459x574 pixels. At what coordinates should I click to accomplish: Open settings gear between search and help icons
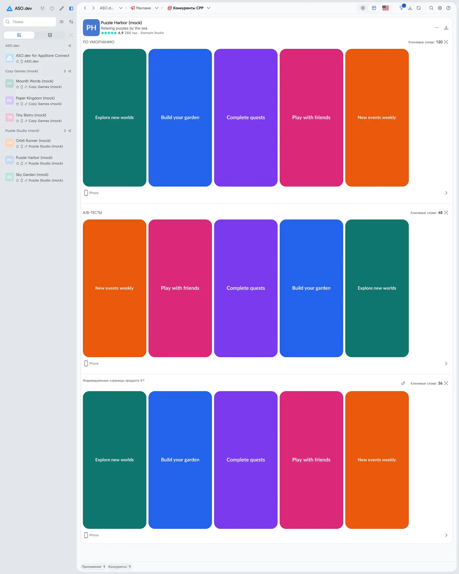[440, 8]
